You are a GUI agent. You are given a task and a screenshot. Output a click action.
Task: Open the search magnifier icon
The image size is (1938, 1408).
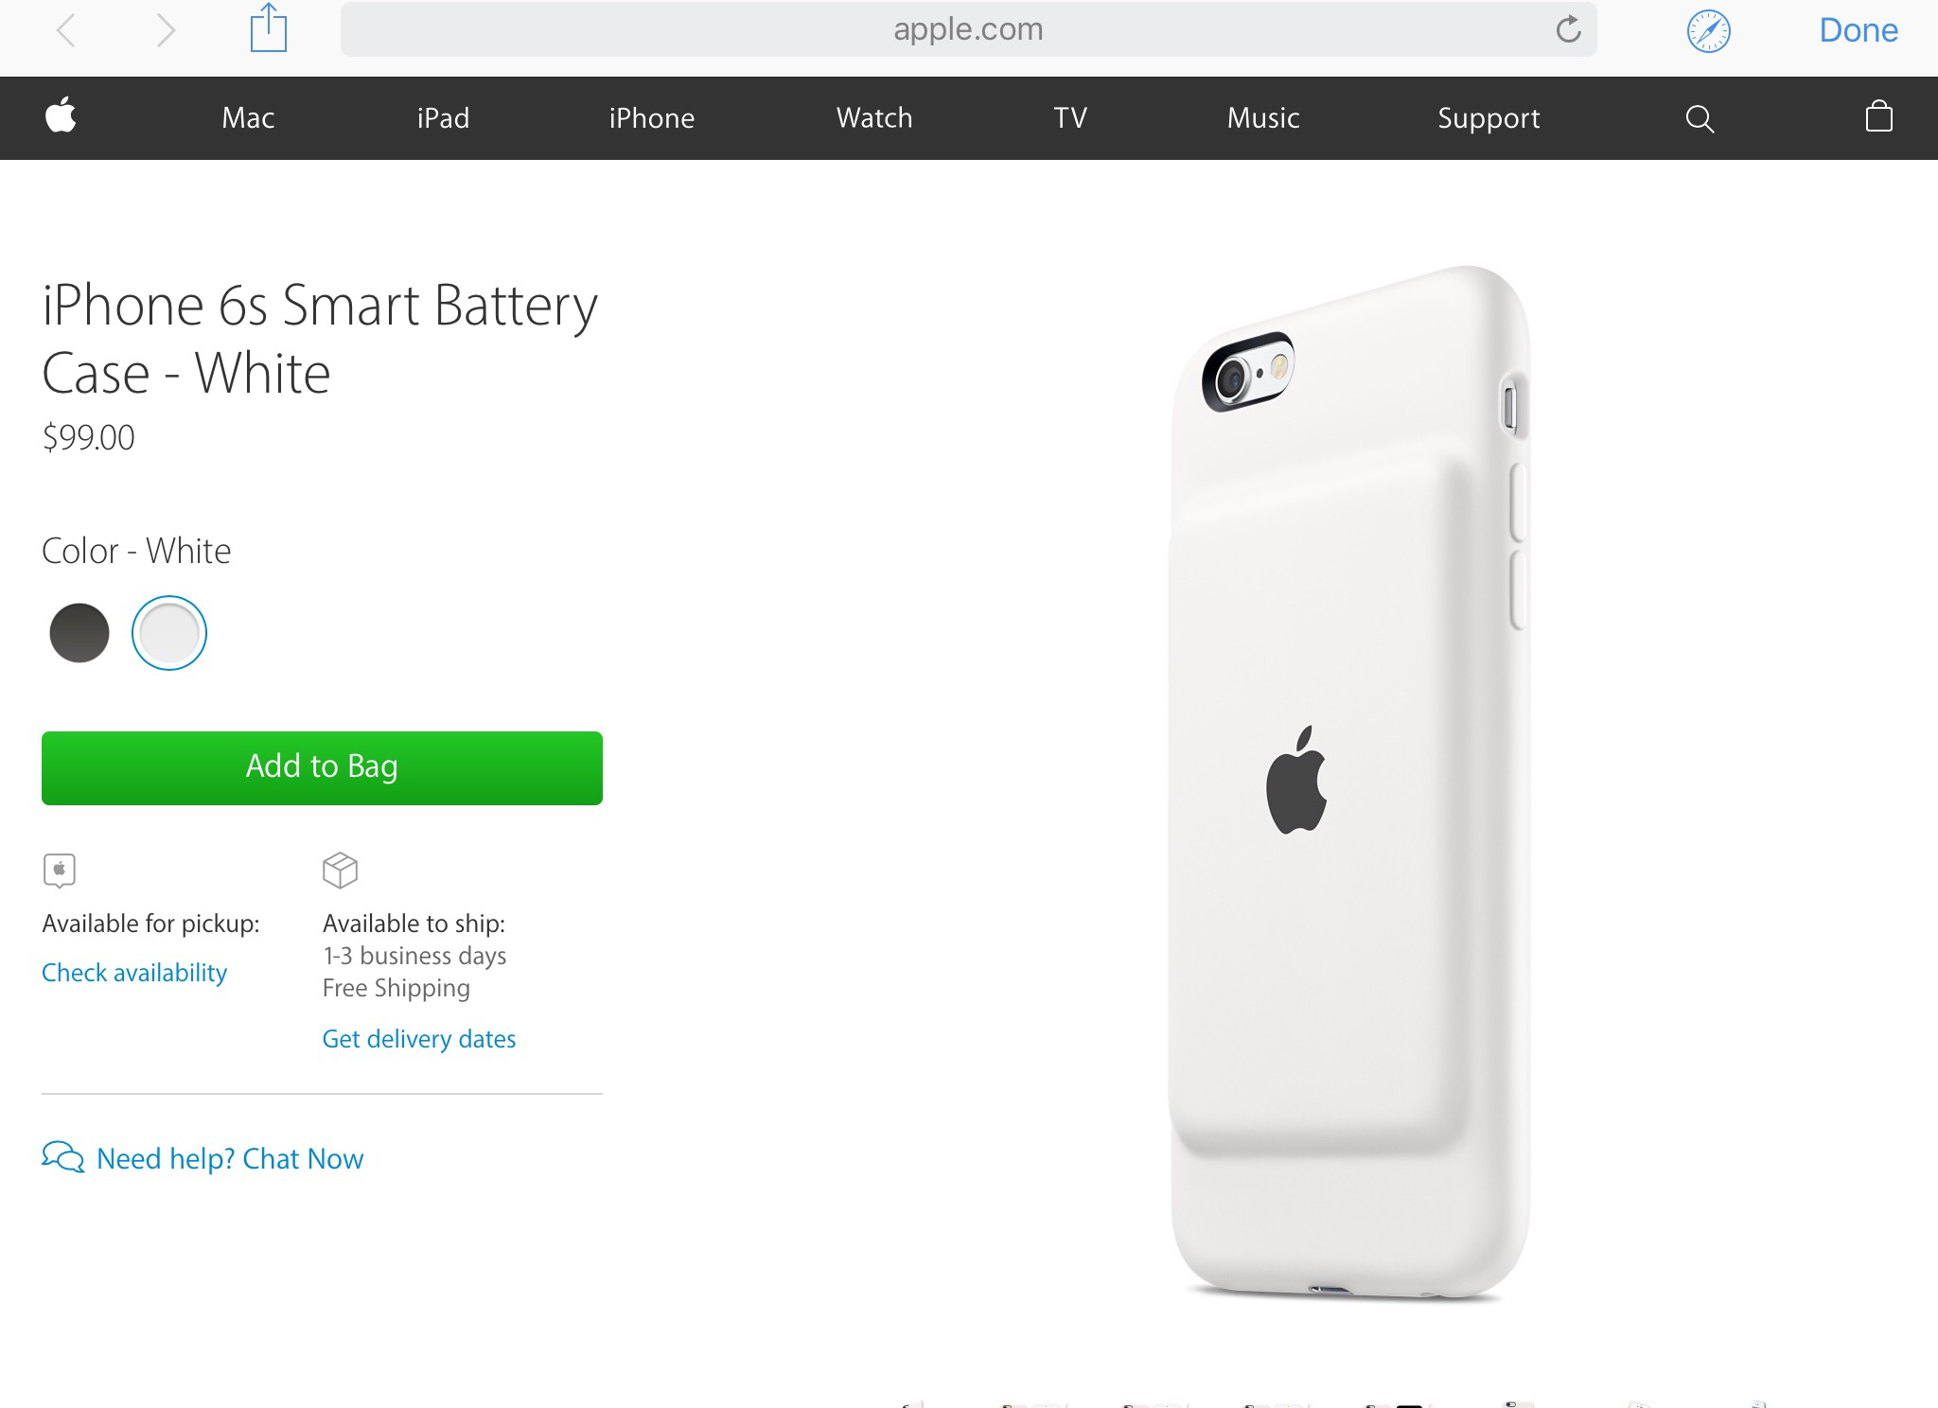(x=1700, y=118)
